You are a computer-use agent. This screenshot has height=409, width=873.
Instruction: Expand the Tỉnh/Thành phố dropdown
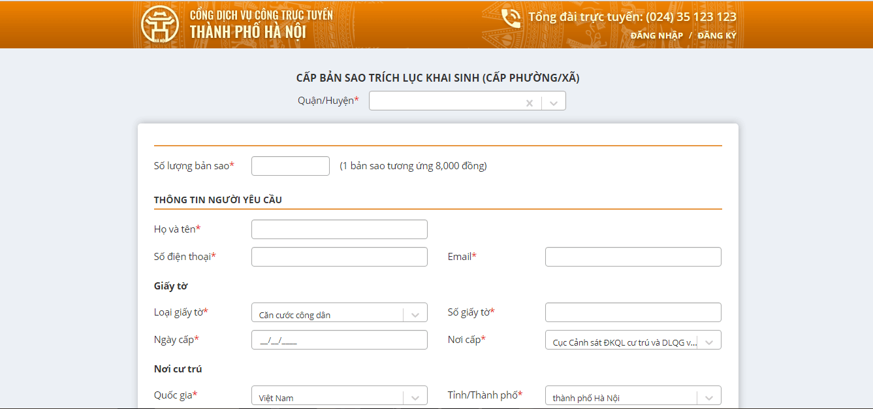click(x=709, y=397)
